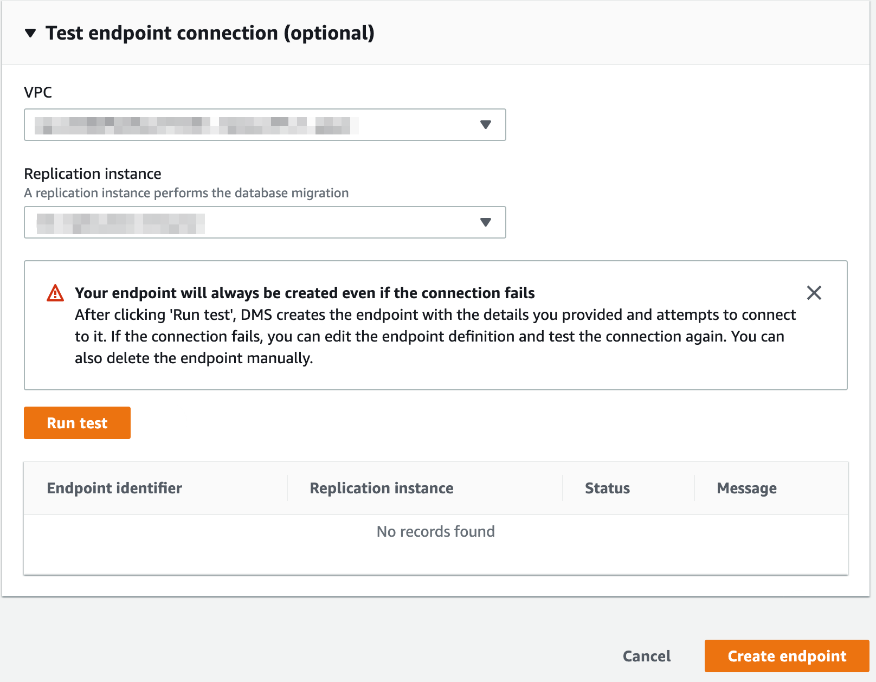Click the disclosure triangle beside Test endpoint connection
Screen dimensions: 876x682
(30, 33)
